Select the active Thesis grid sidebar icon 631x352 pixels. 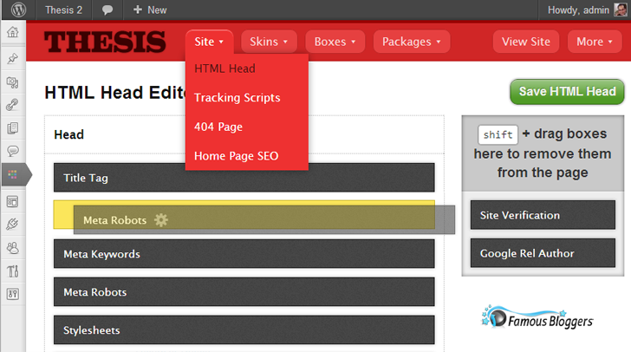pos(13,174)
